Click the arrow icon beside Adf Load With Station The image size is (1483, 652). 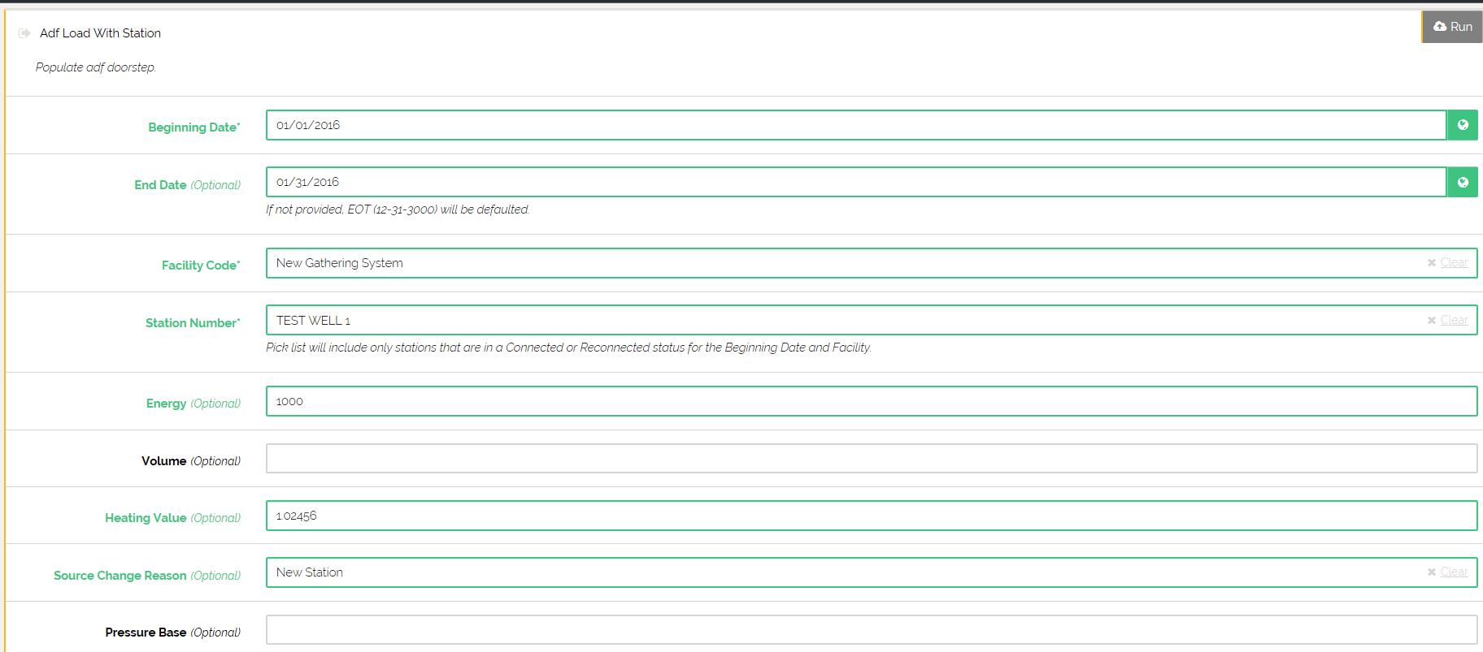coord(24,33)
